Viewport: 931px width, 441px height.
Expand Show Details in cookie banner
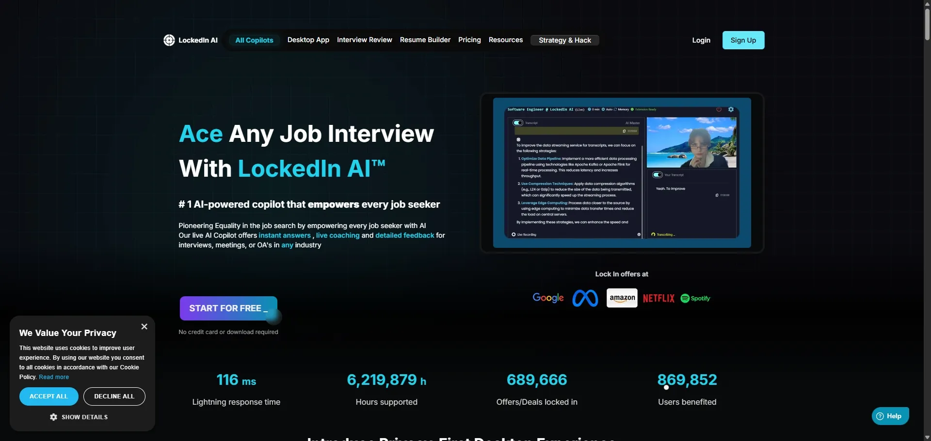coord(79,417)
